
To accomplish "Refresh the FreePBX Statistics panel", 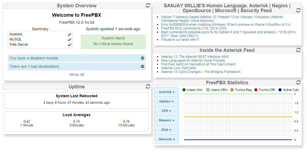I will pyautogui.click(x=298, y=83).
